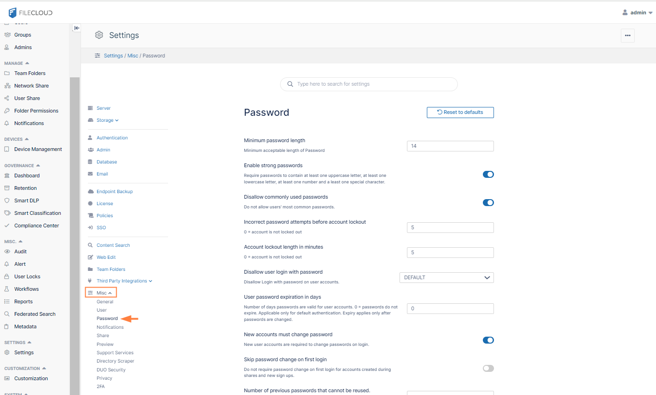Click Reset to defaults button
Screen dimensions: 656x395
point(460,112)
